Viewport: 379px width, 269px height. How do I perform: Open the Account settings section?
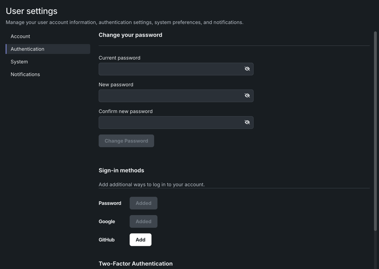point(20,36)
